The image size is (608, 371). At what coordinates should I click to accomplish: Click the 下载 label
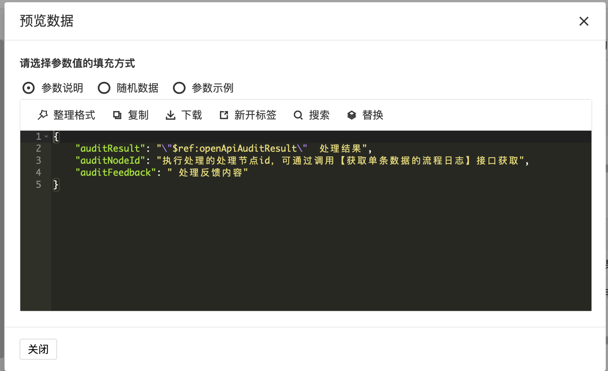pyautogui.click(x=192, y=115)
